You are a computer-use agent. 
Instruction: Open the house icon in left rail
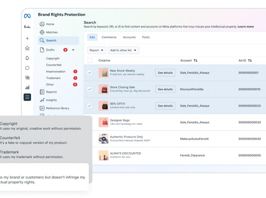point(27,48)
